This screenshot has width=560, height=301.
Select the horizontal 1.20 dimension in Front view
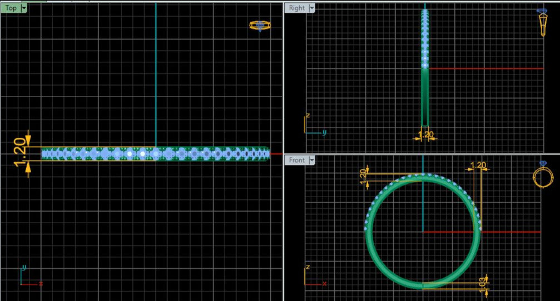coord(479,165)
